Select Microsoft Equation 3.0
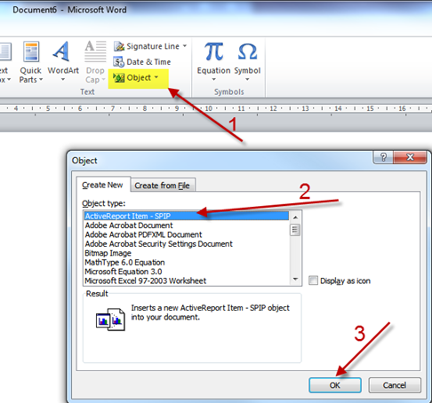The width and height of the screenshot is (432, 403). [187, 272]
